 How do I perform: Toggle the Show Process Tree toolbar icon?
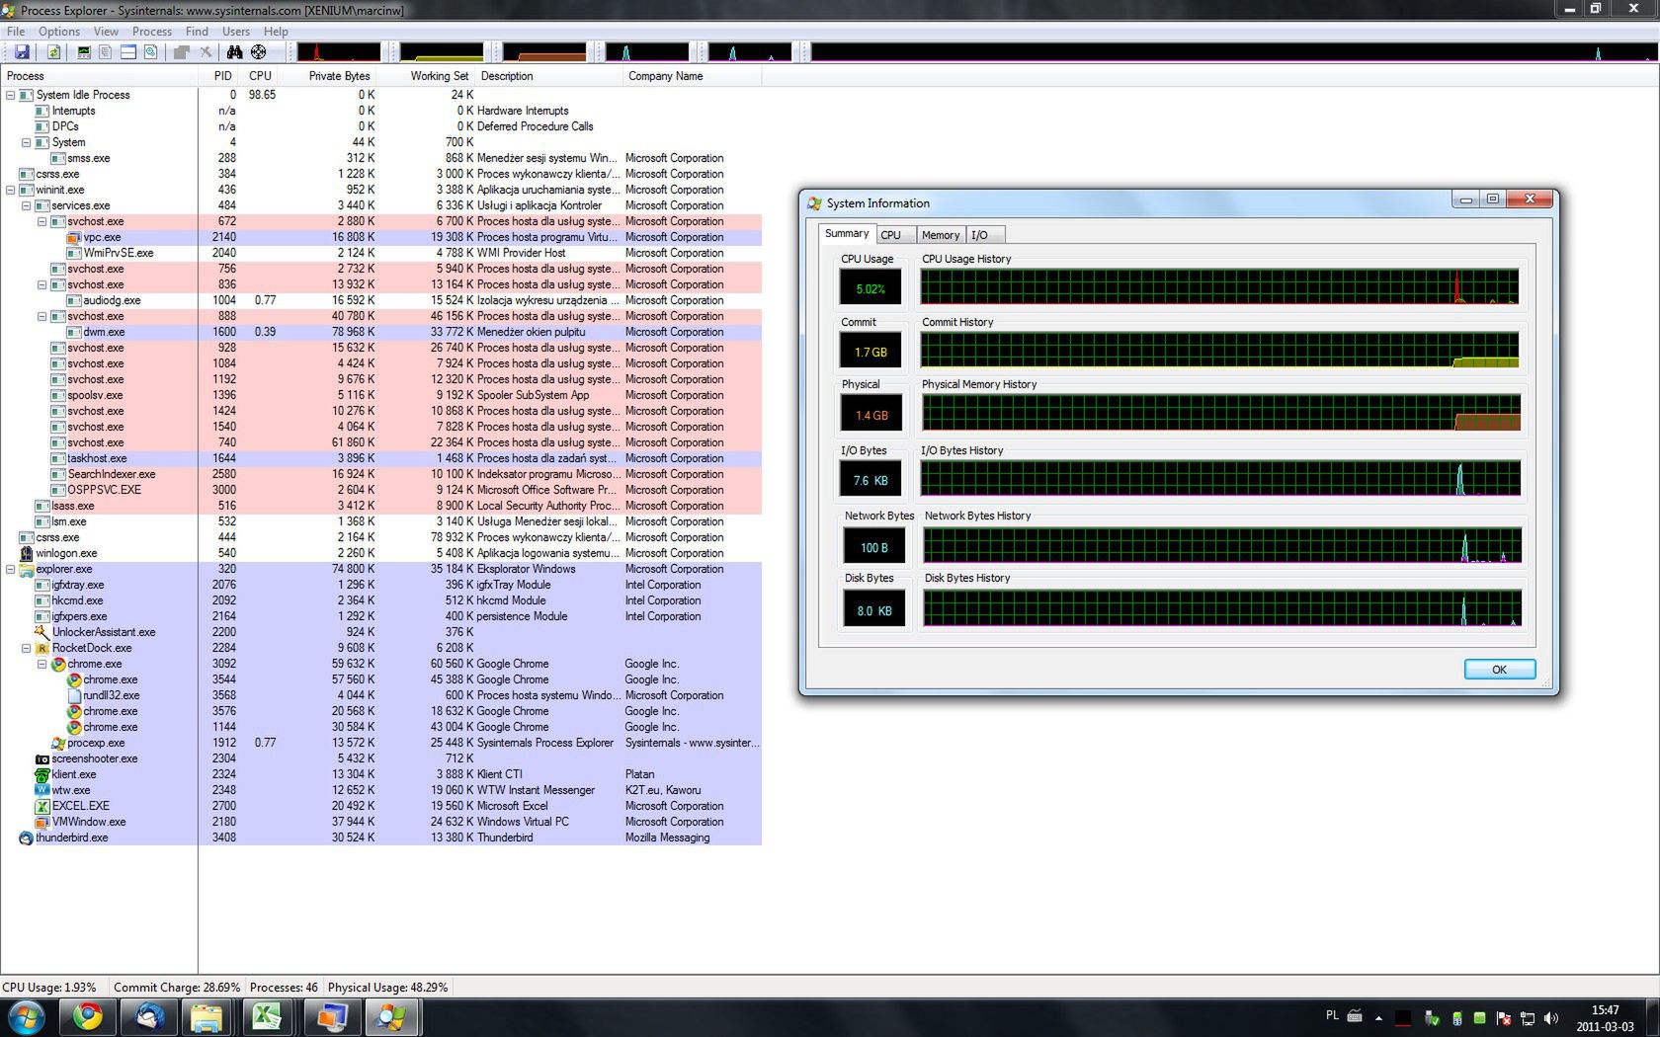106,52
